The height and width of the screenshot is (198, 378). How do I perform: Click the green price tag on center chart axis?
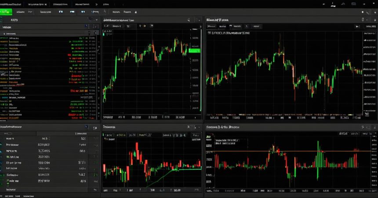(x=194, y=51)
